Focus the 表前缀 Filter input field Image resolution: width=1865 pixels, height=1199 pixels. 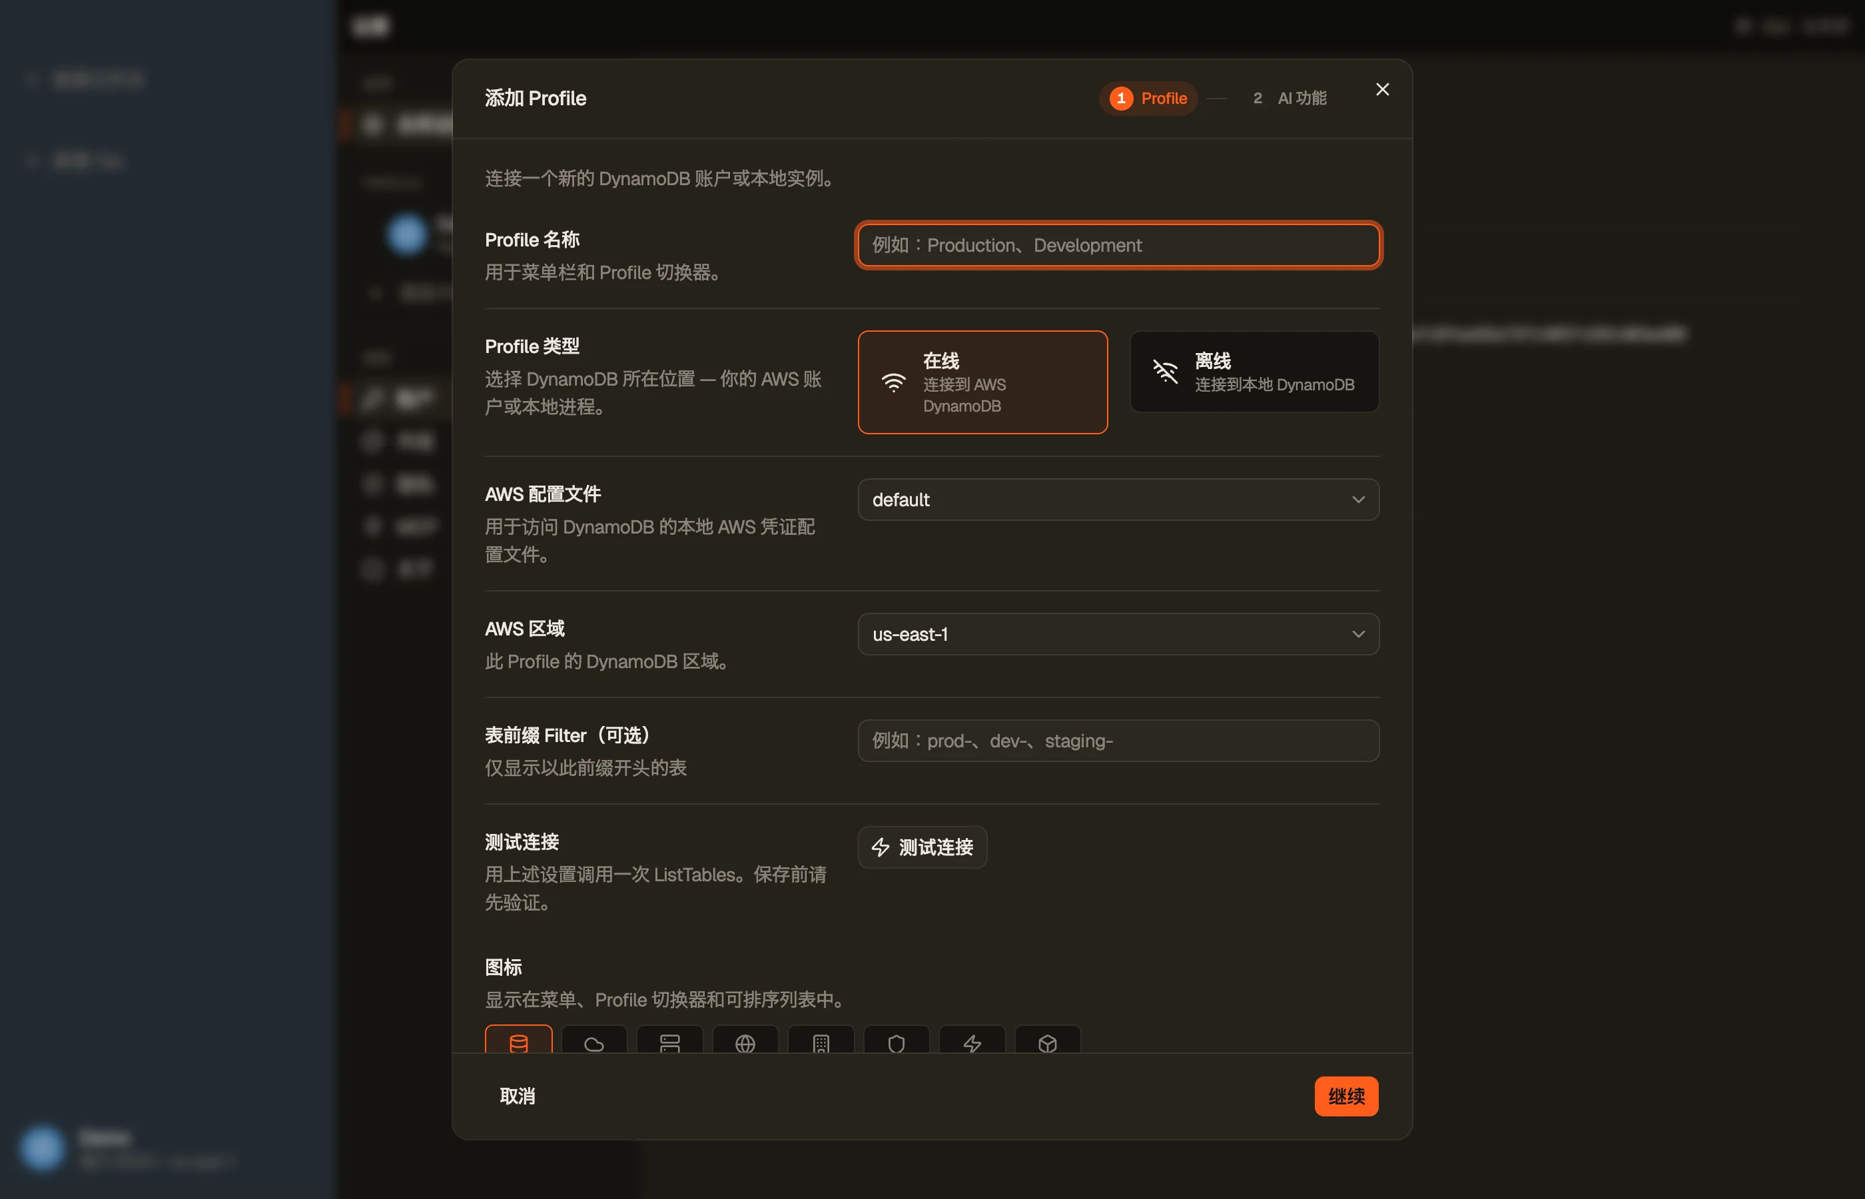tap(1118, 741)
